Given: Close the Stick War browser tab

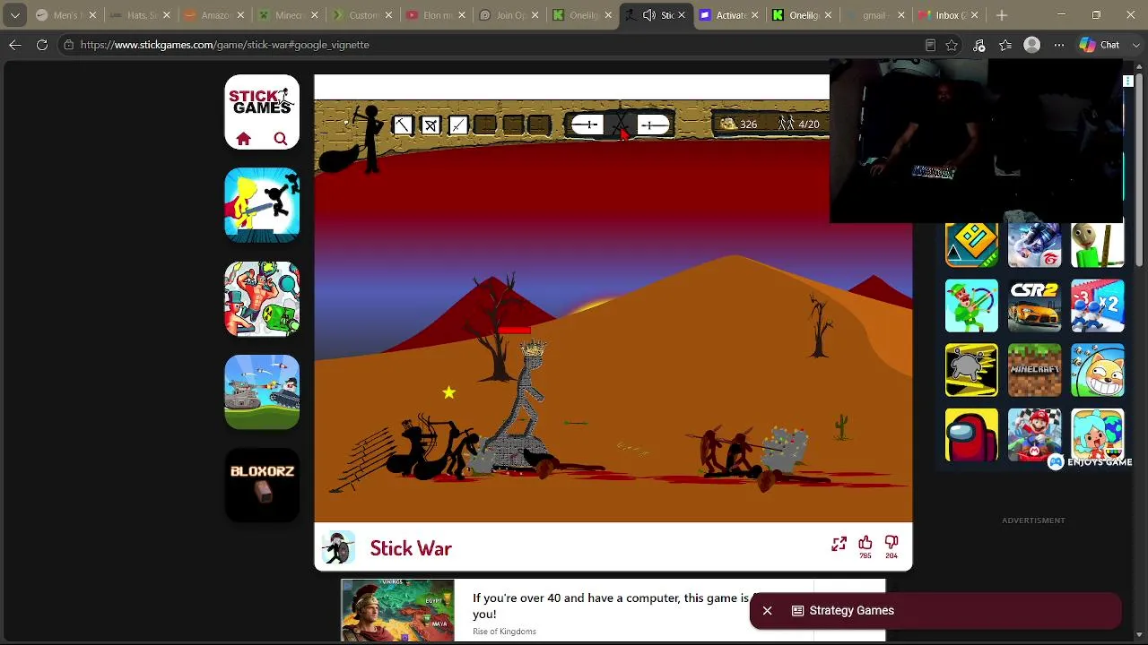Looking at the screenshot, I should coord(682,15).
